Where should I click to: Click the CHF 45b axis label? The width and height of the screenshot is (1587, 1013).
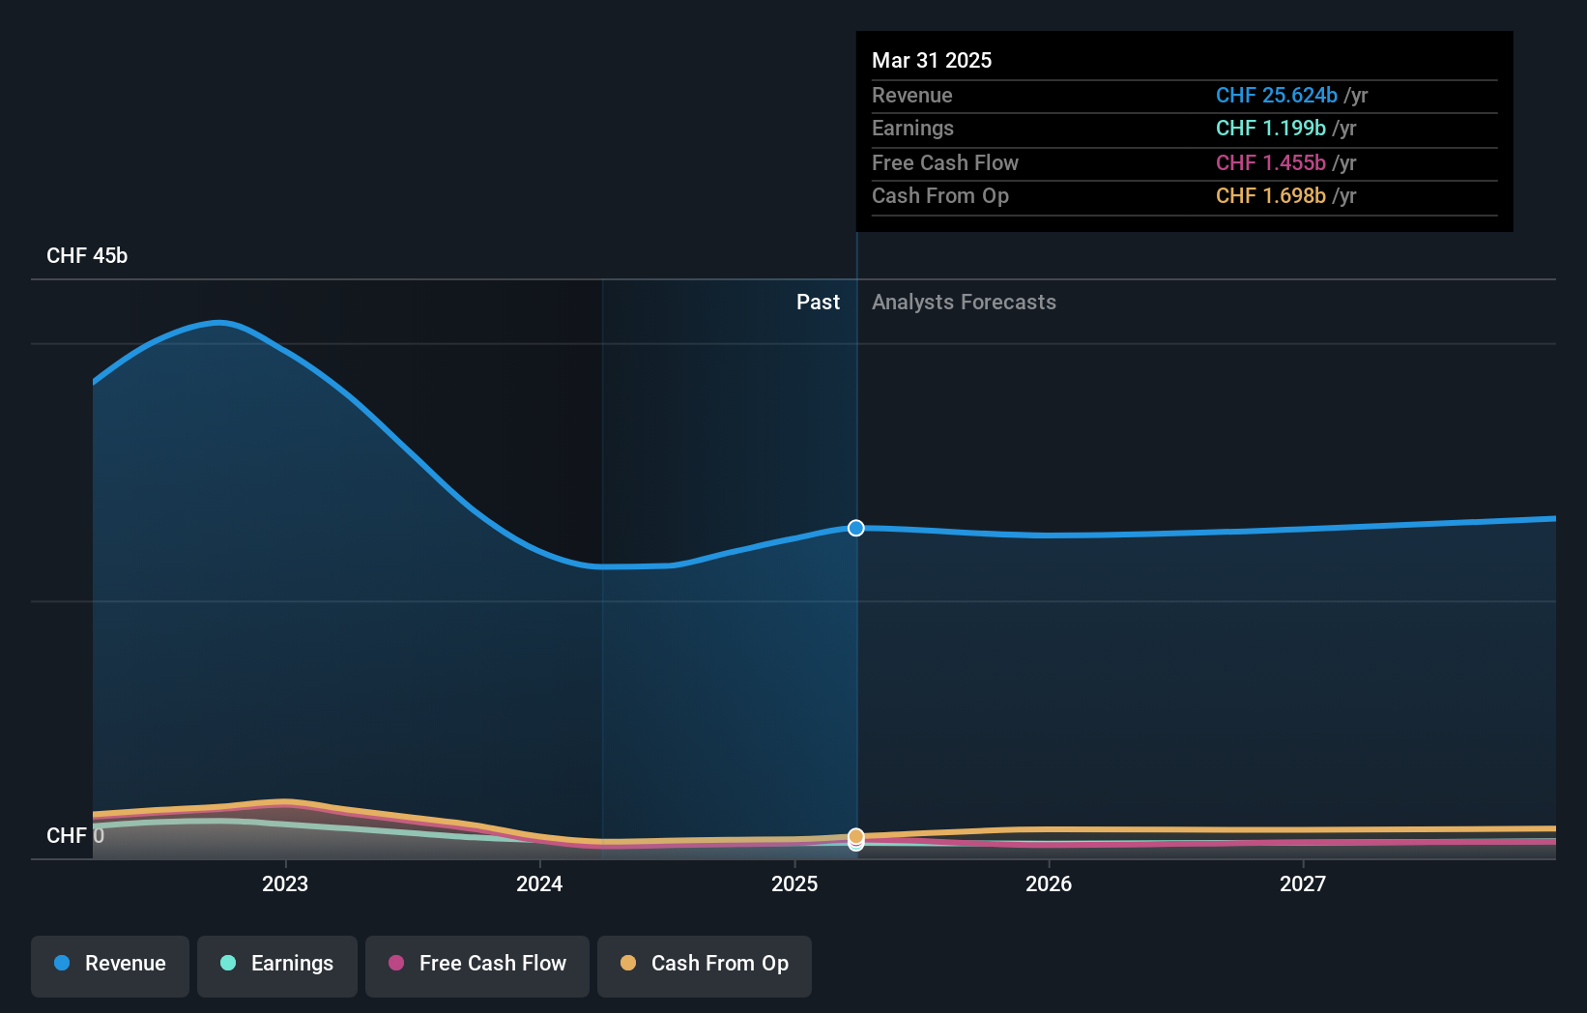coord(87,255)
